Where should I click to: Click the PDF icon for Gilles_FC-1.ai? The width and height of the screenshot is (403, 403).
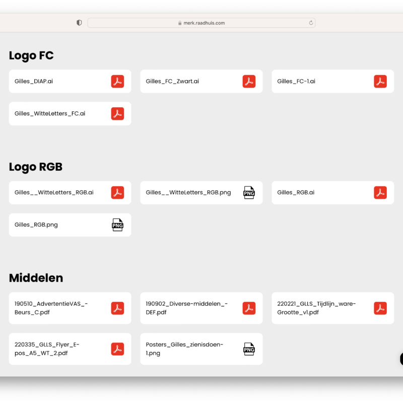[x=380, y=82]
